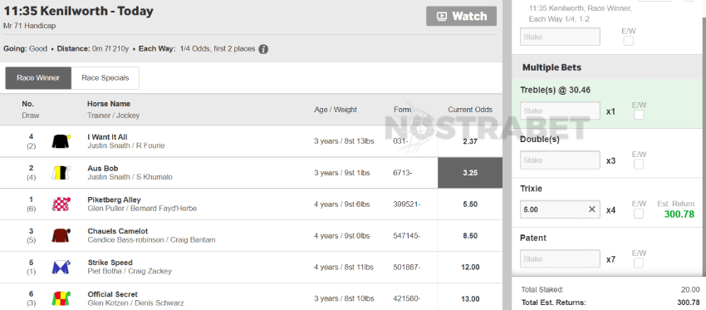Click the Current Odds column header
This screenshot has width=706, height=310.
[470, 110]
